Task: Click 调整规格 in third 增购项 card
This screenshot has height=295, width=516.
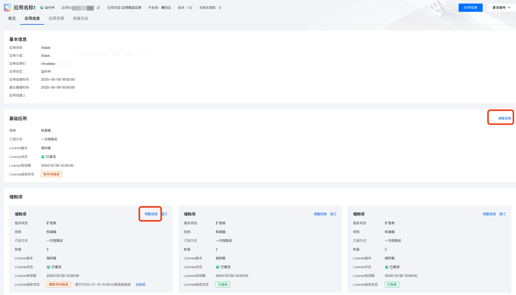Action: coord(489,214)
